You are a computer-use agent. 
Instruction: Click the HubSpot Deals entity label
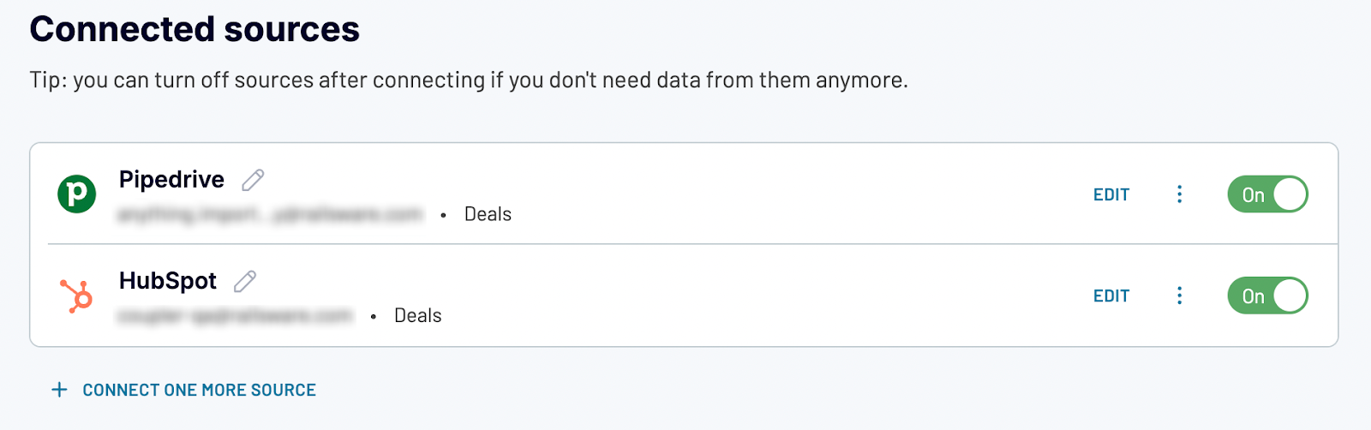[417, 315]
